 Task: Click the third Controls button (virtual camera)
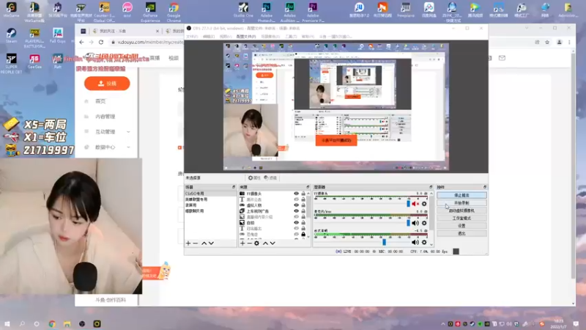(461, 210)
